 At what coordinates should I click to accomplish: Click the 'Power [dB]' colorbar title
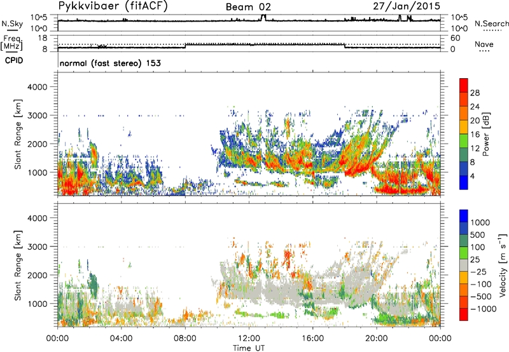pyautogui.click(x=486, y=134)
